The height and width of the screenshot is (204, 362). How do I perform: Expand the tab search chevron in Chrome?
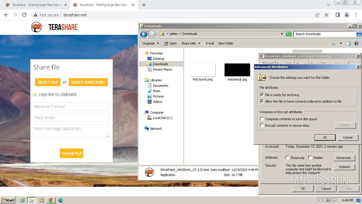[x=328, y=5]
